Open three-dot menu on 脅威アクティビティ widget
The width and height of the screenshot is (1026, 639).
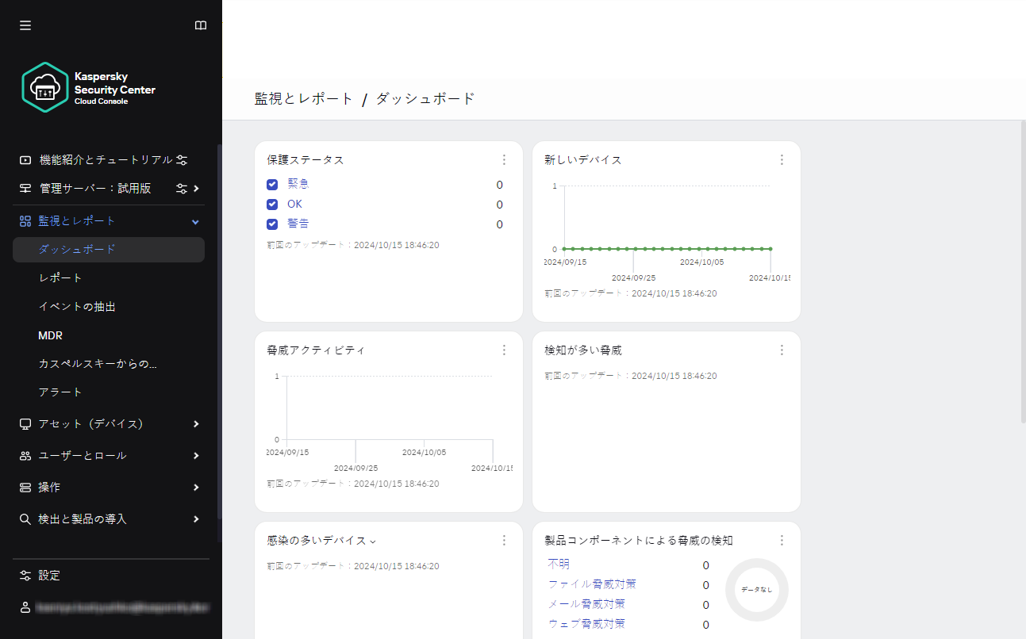pyautogui.click(x=504, y=350)
